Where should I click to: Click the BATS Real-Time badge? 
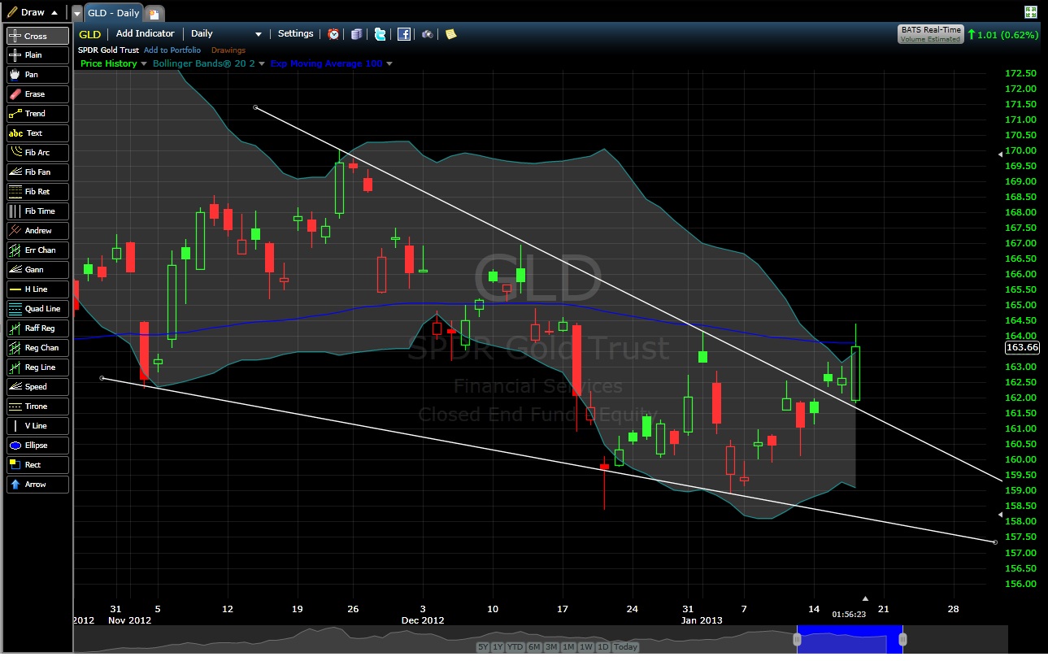pos(931,33)
